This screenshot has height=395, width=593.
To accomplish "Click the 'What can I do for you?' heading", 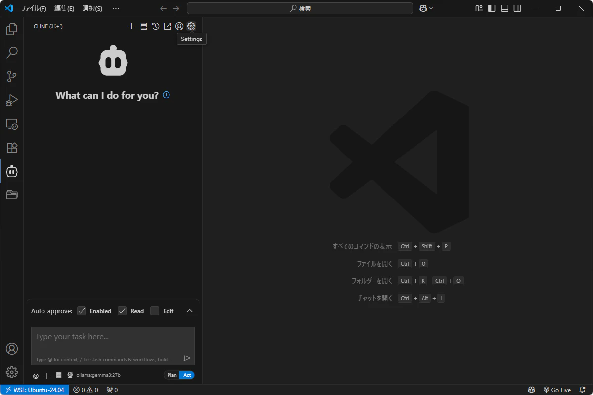I will [x=107, y=95].
